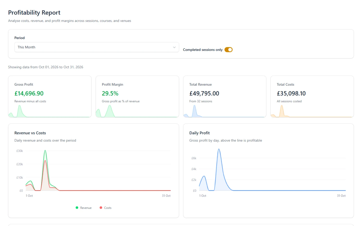Click the Period field label

tap(20, 38)
